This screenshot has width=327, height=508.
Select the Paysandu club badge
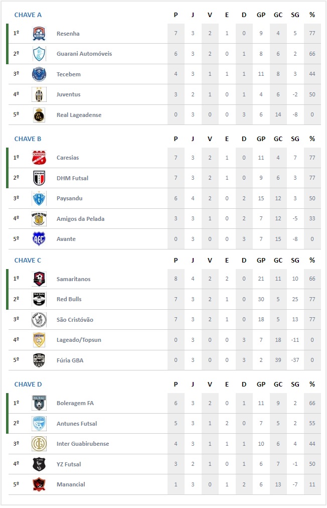39,198
